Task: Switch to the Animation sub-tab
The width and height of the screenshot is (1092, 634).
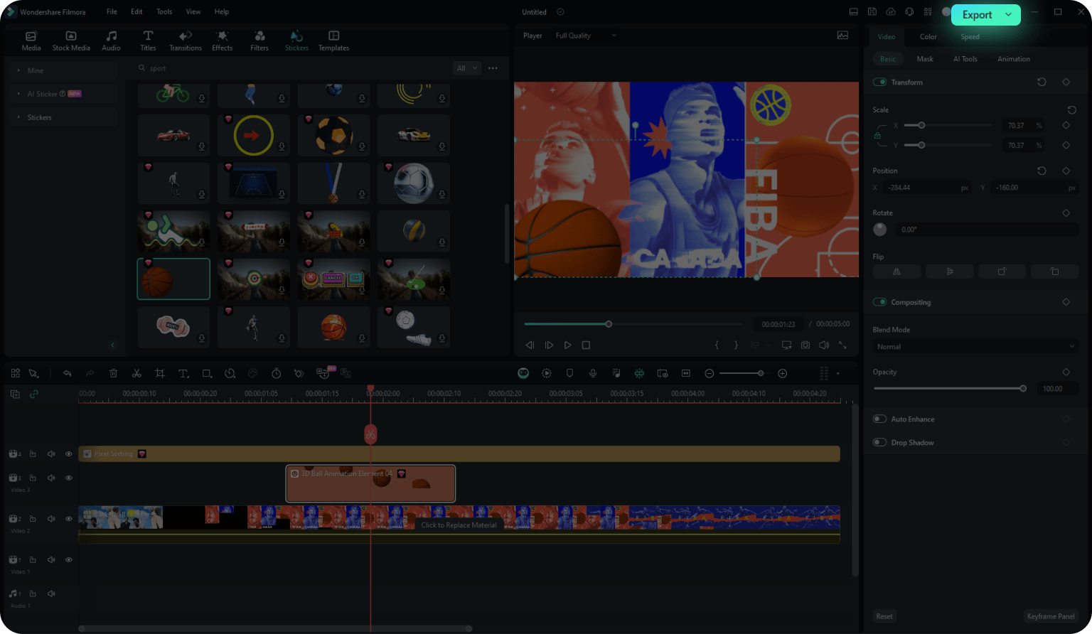Action: 1014,59
